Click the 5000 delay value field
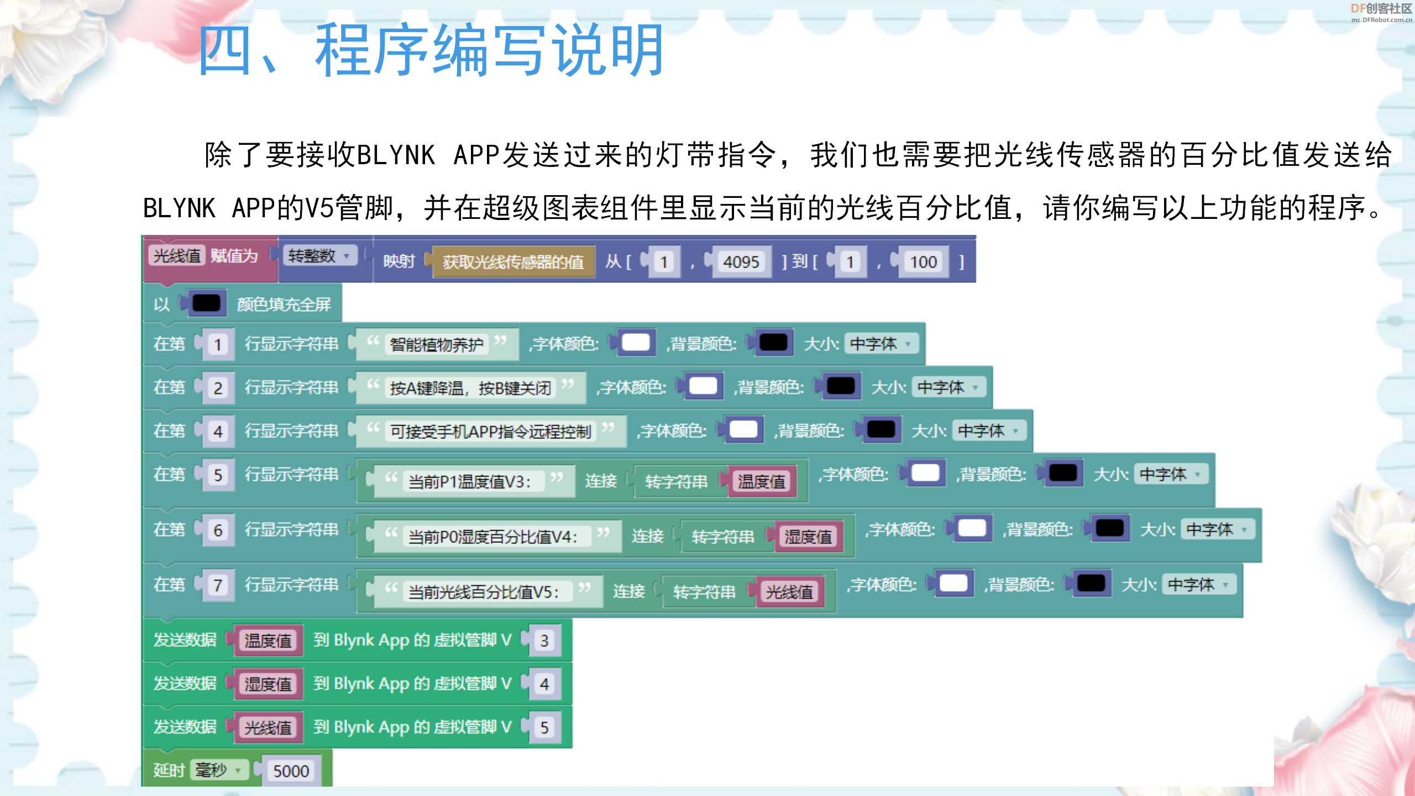The image size is (1415, 796). point(291,771)
